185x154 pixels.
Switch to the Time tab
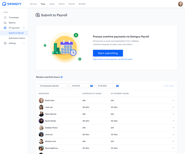[43, 4]
